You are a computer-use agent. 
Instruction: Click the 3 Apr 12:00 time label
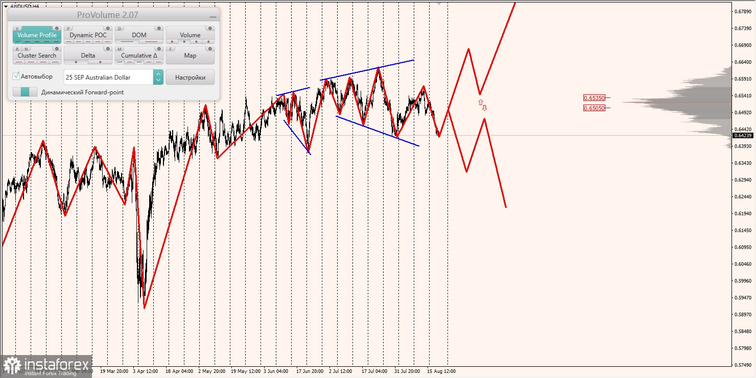(x=146, y=371)
